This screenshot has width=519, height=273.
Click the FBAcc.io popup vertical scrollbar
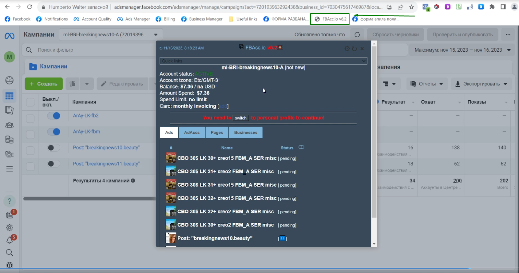pyautogui.click(x=374, y=132)
